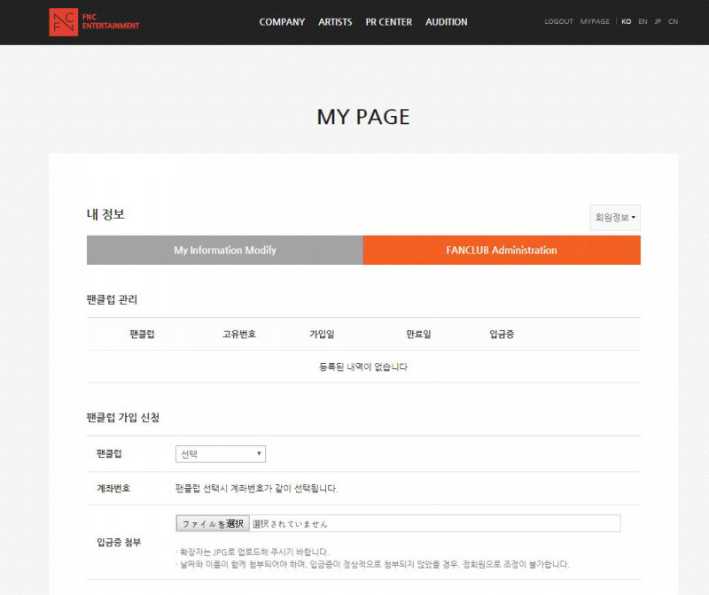The width and height of the screenshot is (709, 595).
Task: Click the FNC Entertainment logo
Action: tap(94, 22)
